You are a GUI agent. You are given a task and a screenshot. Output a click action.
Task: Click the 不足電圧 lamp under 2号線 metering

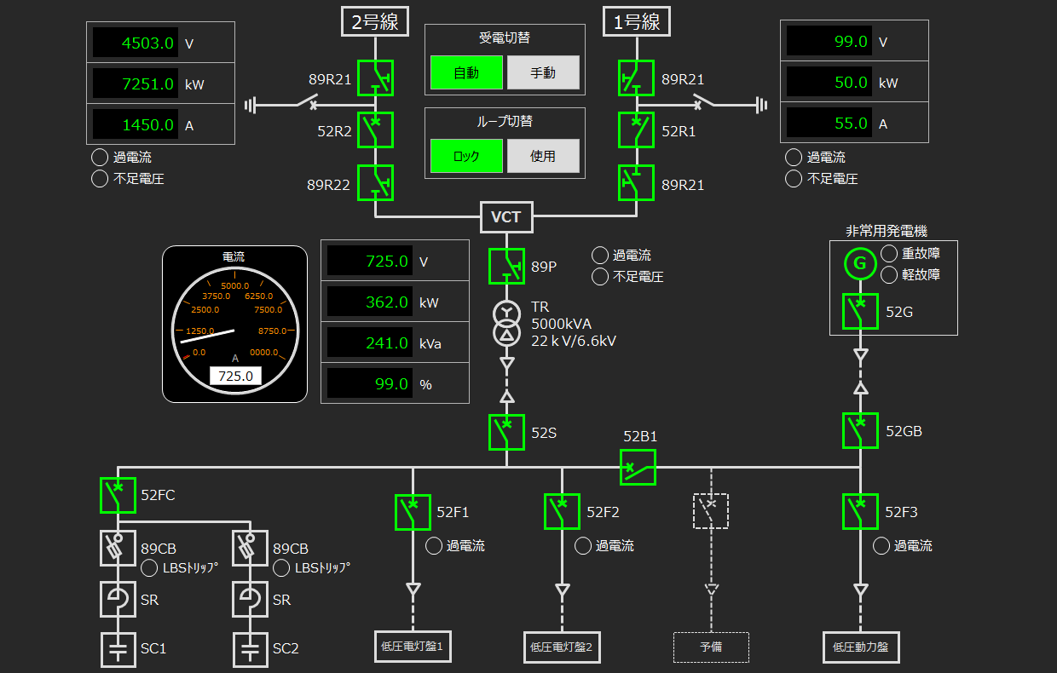(x=98, y=179)
